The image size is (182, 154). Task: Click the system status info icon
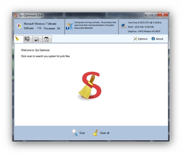pyautogui.click(x=69, y=26)
